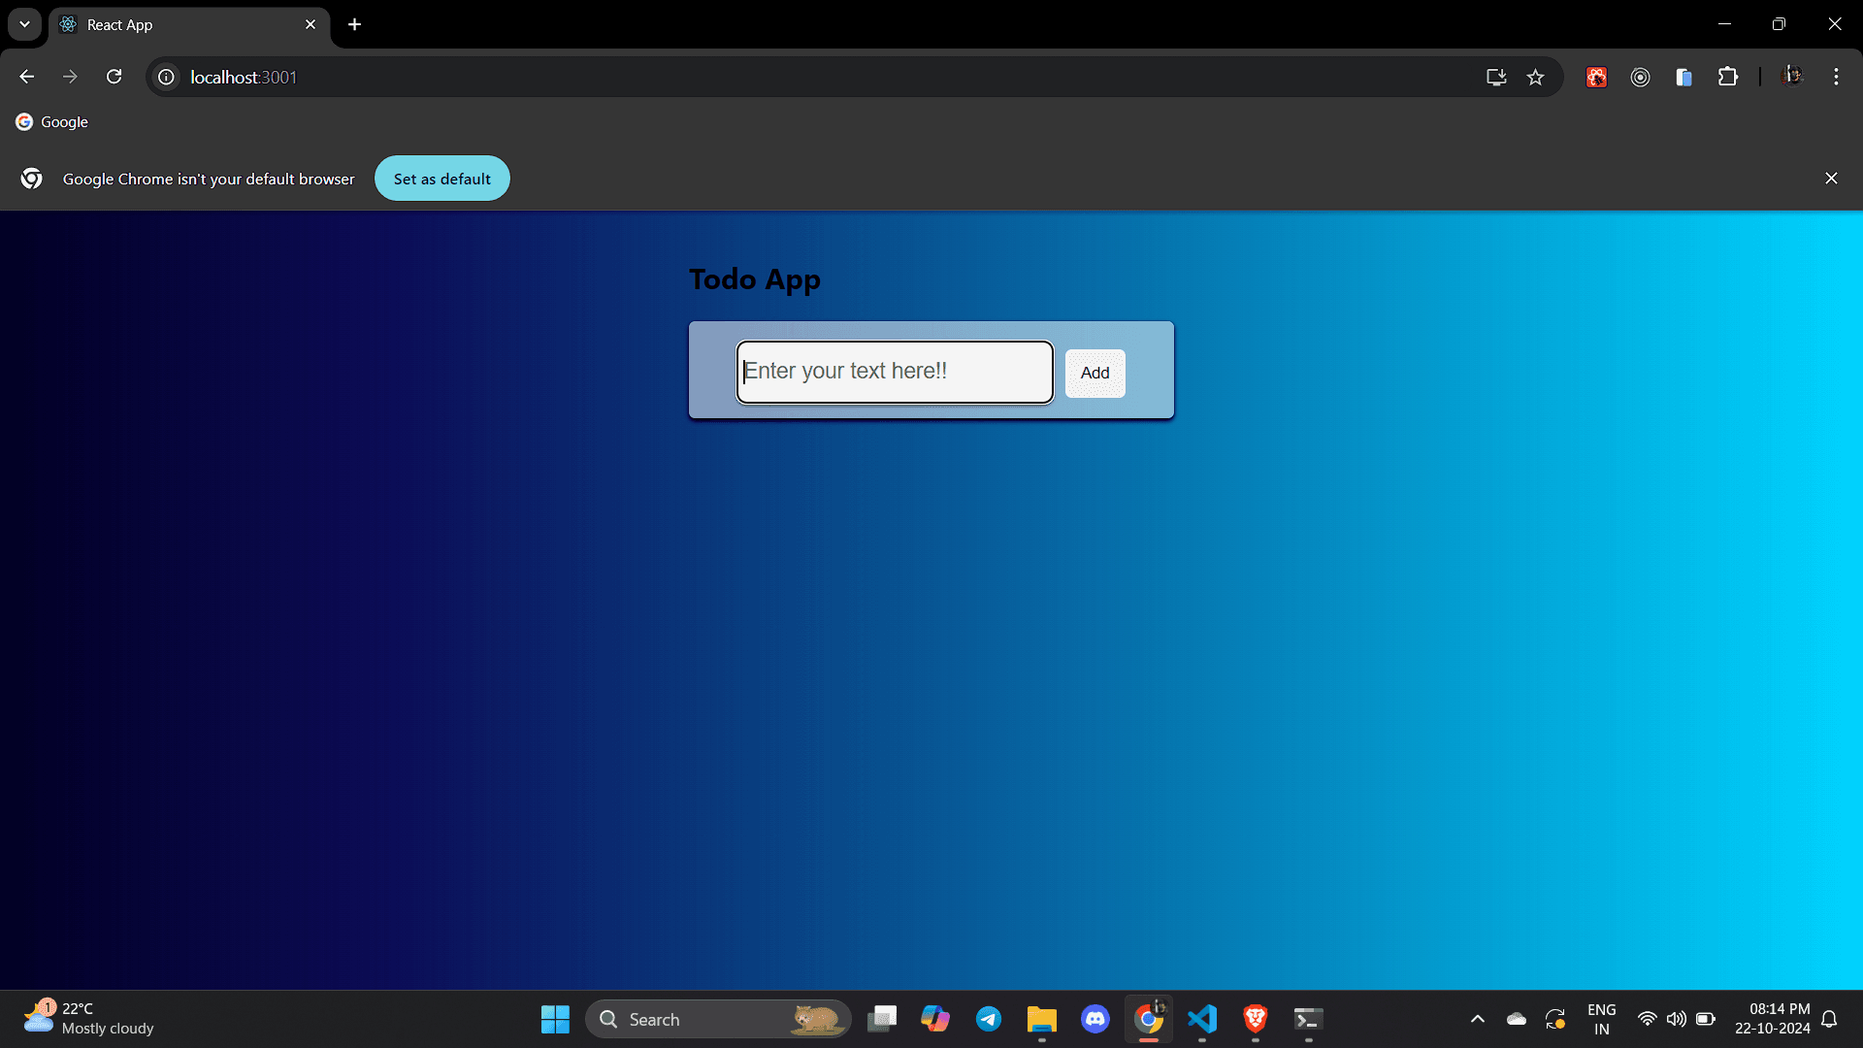Check battery status in tray

pos(1706,1019)
